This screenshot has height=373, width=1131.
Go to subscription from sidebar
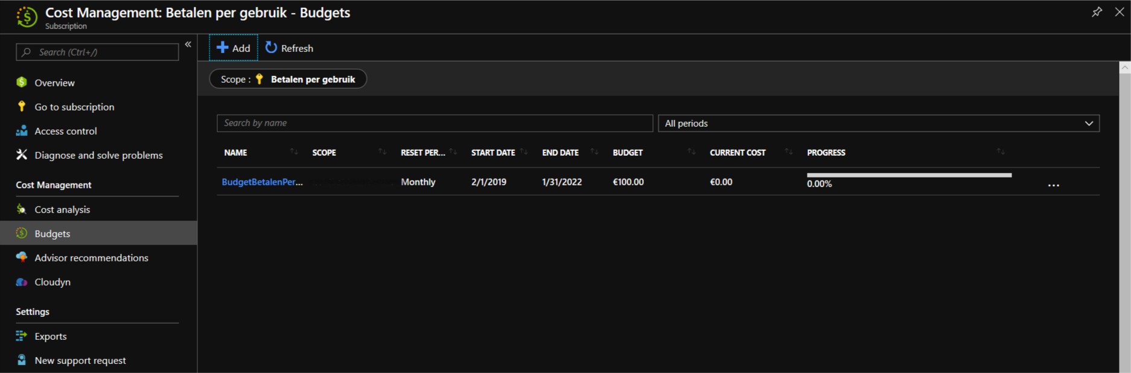click(74, 107)
